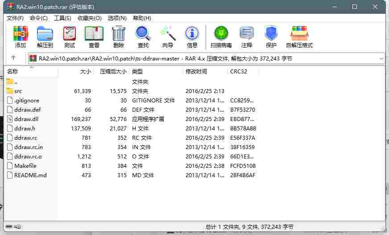
Task: Open the 命令(C) menu
Action: coord(38,18)
